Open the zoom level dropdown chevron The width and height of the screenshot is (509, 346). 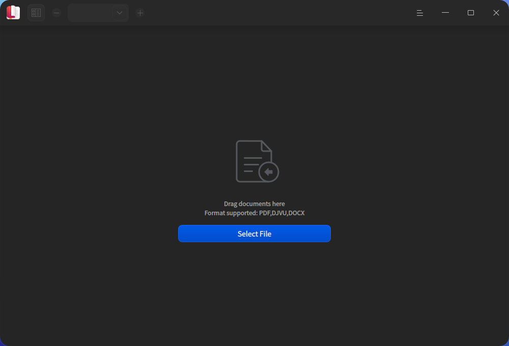[x=120, y=13]
